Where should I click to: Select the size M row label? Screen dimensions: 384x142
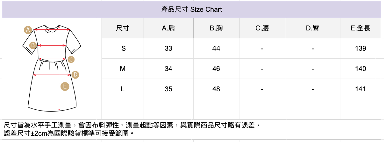pos(123,69)
